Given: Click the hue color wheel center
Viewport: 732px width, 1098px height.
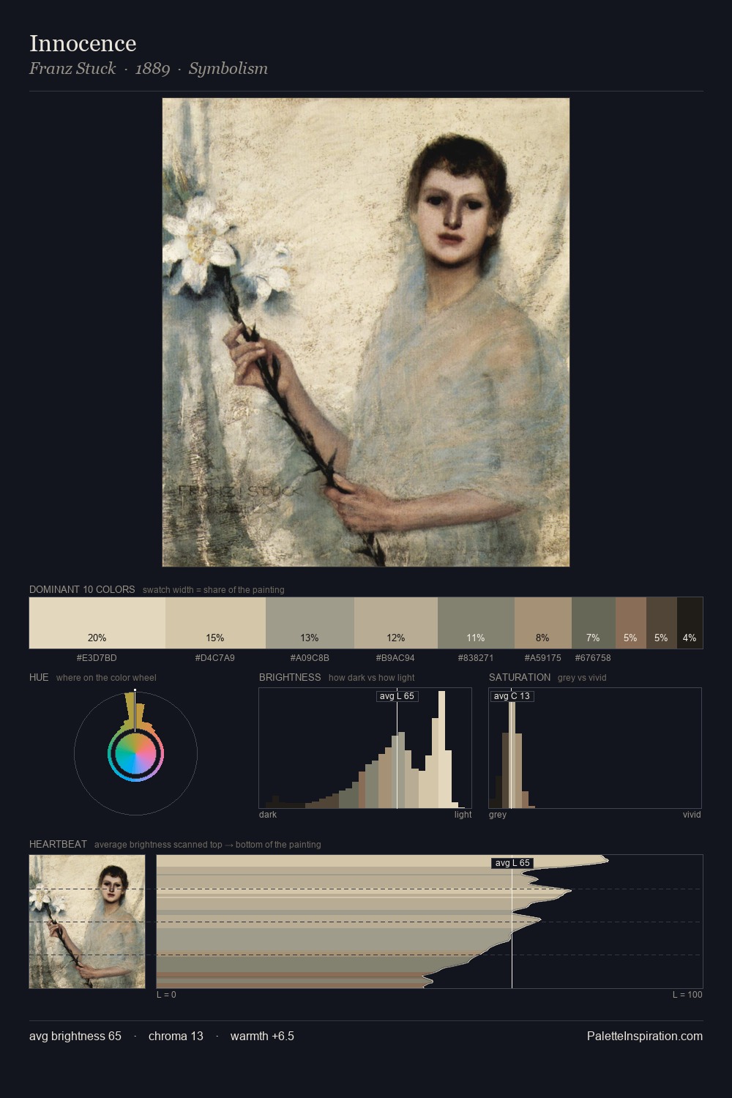Looking at the screenshot, I should pos(135,753).
